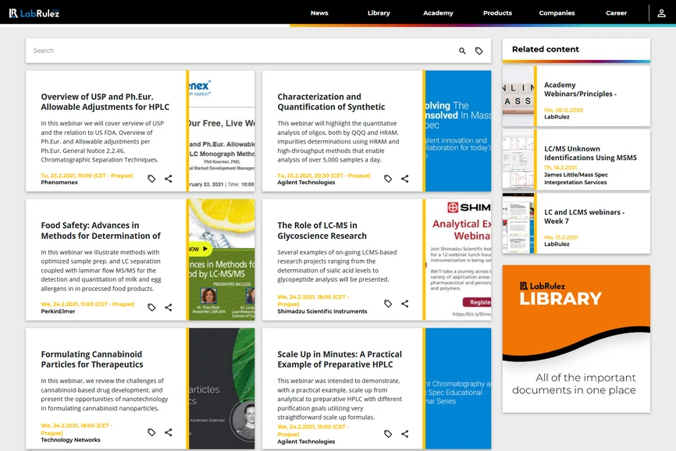This screenshot has height=451, width=676.
Task: Open the News menu item
Action: pos(319,13)
